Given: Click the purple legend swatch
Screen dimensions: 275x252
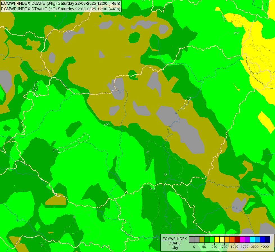Looking at the screenshot, I should click(x=247, y=240).
